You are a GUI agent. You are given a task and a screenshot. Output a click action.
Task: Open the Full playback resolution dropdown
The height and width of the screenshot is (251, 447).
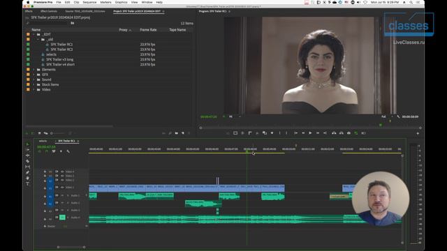coord(387,116)
